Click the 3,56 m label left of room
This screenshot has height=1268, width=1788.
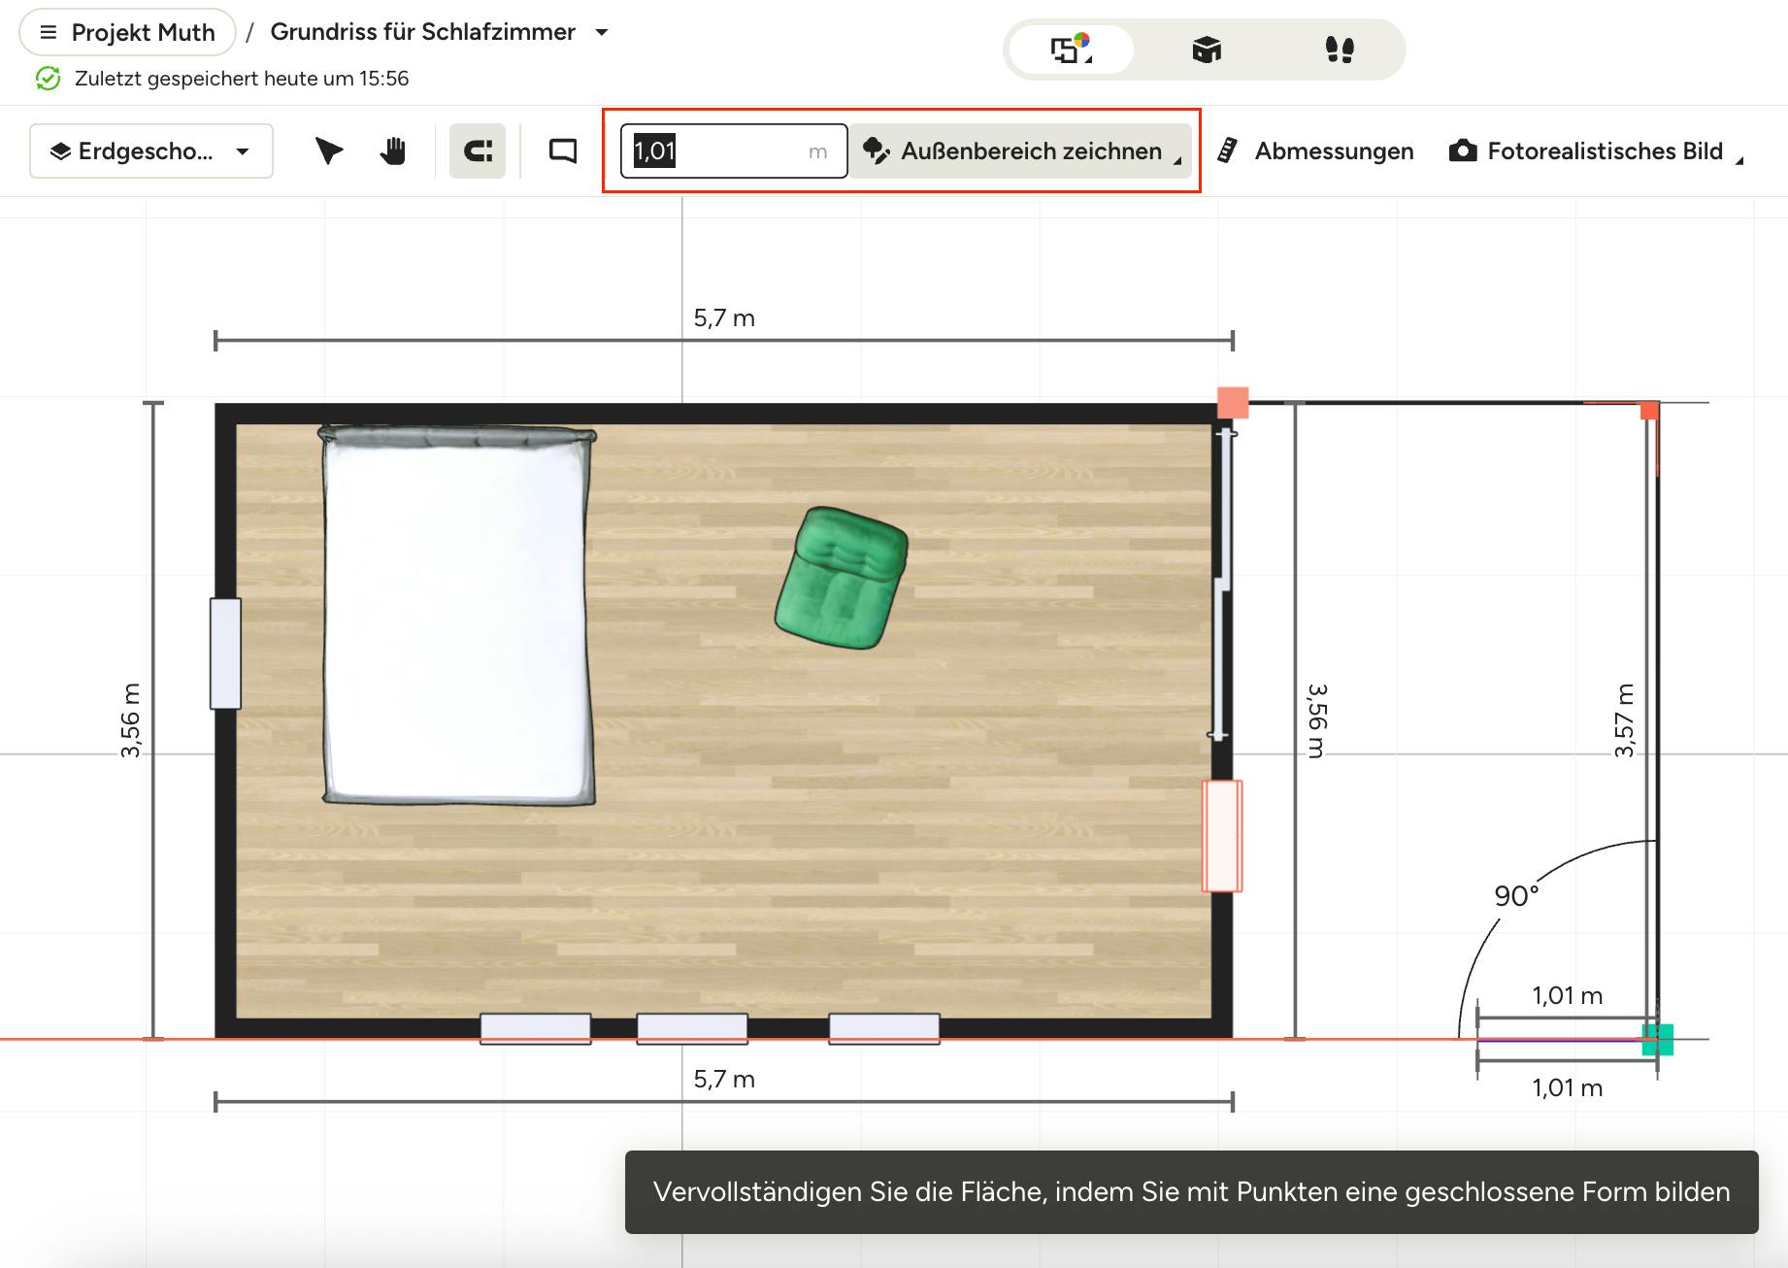click(x=130, y=720)
